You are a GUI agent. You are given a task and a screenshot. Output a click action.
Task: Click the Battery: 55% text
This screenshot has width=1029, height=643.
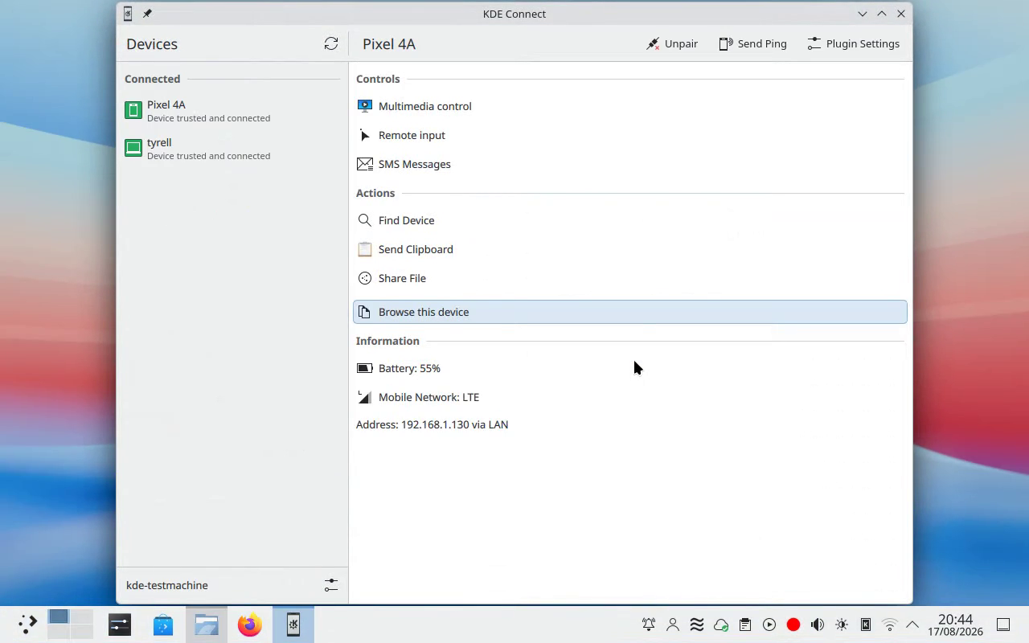pos(409,368)
